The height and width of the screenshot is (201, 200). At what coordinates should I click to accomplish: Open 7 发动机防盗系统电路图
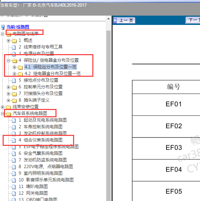(x=43, y=160)
